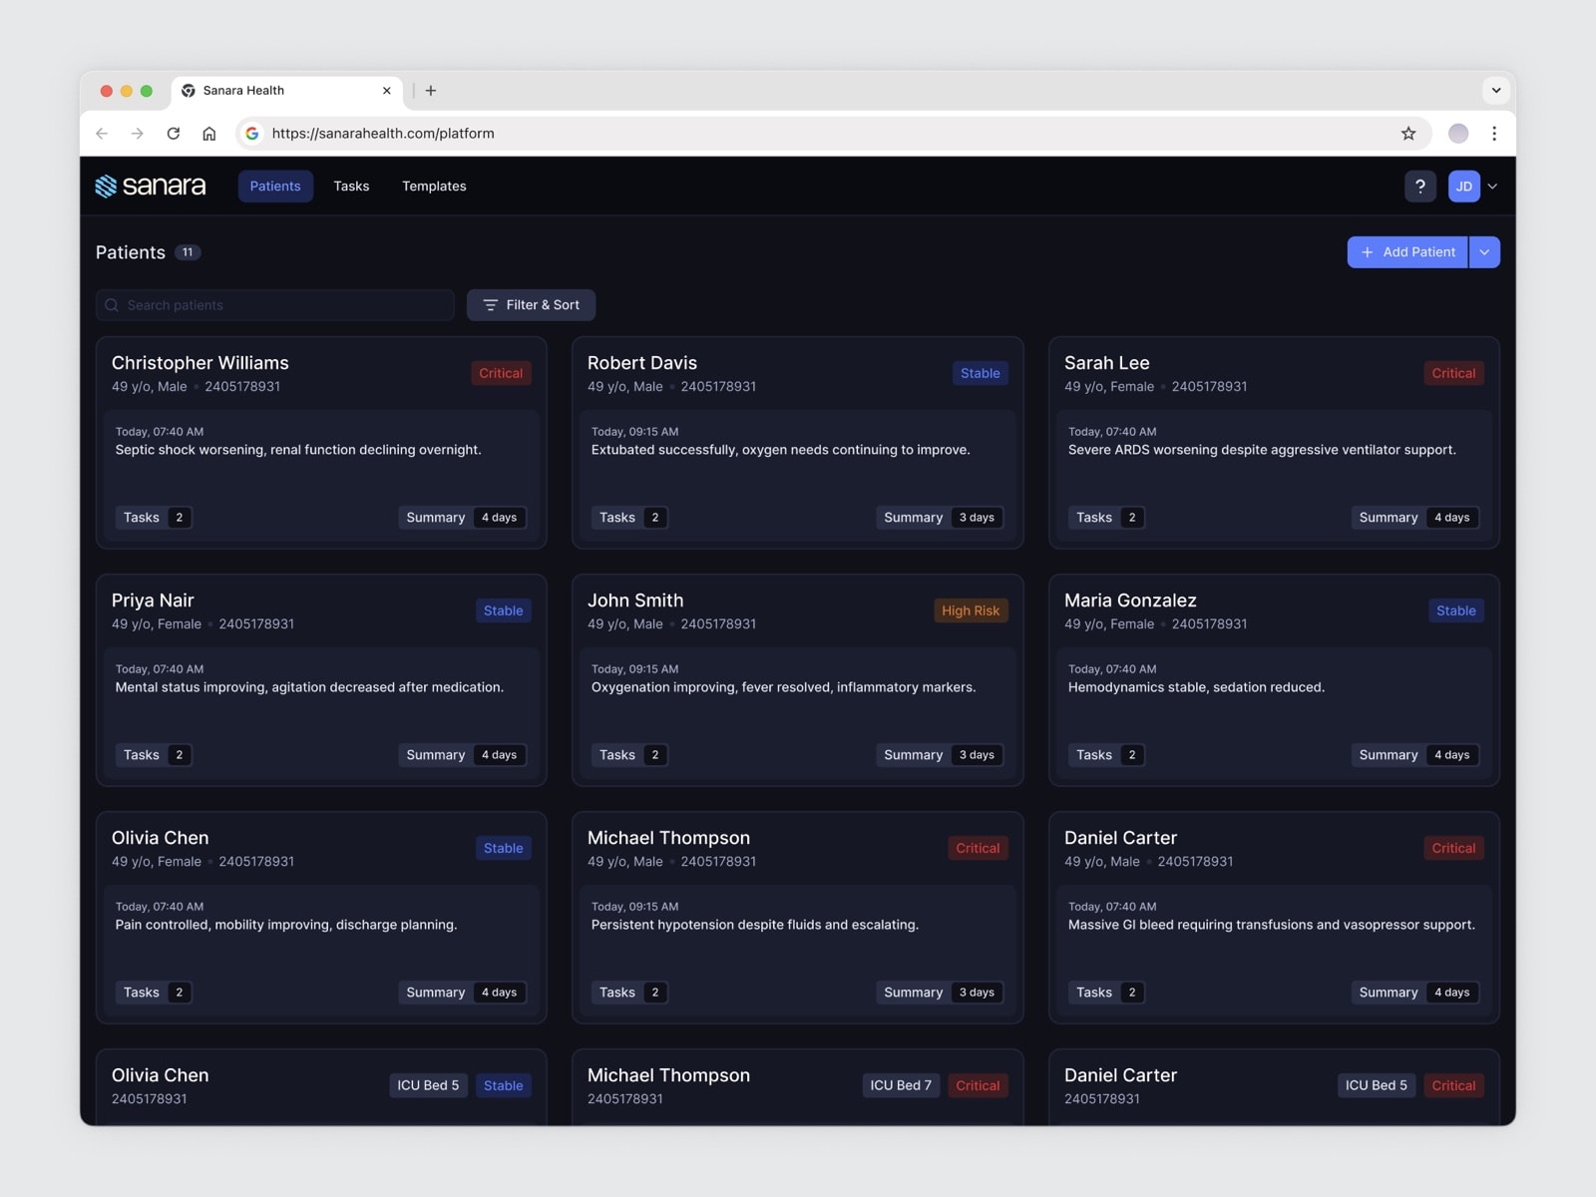Screen dimensions: 1596x1197
Task: Open Robert Davis' Tasks
Action: coord(629,518)
